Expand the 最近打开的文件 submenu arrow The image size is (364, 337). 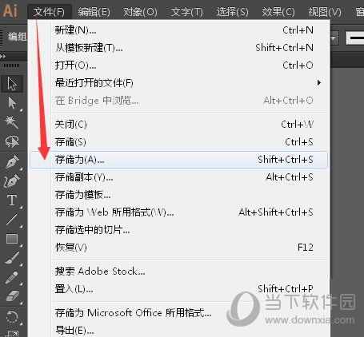(x=319, y=83)
